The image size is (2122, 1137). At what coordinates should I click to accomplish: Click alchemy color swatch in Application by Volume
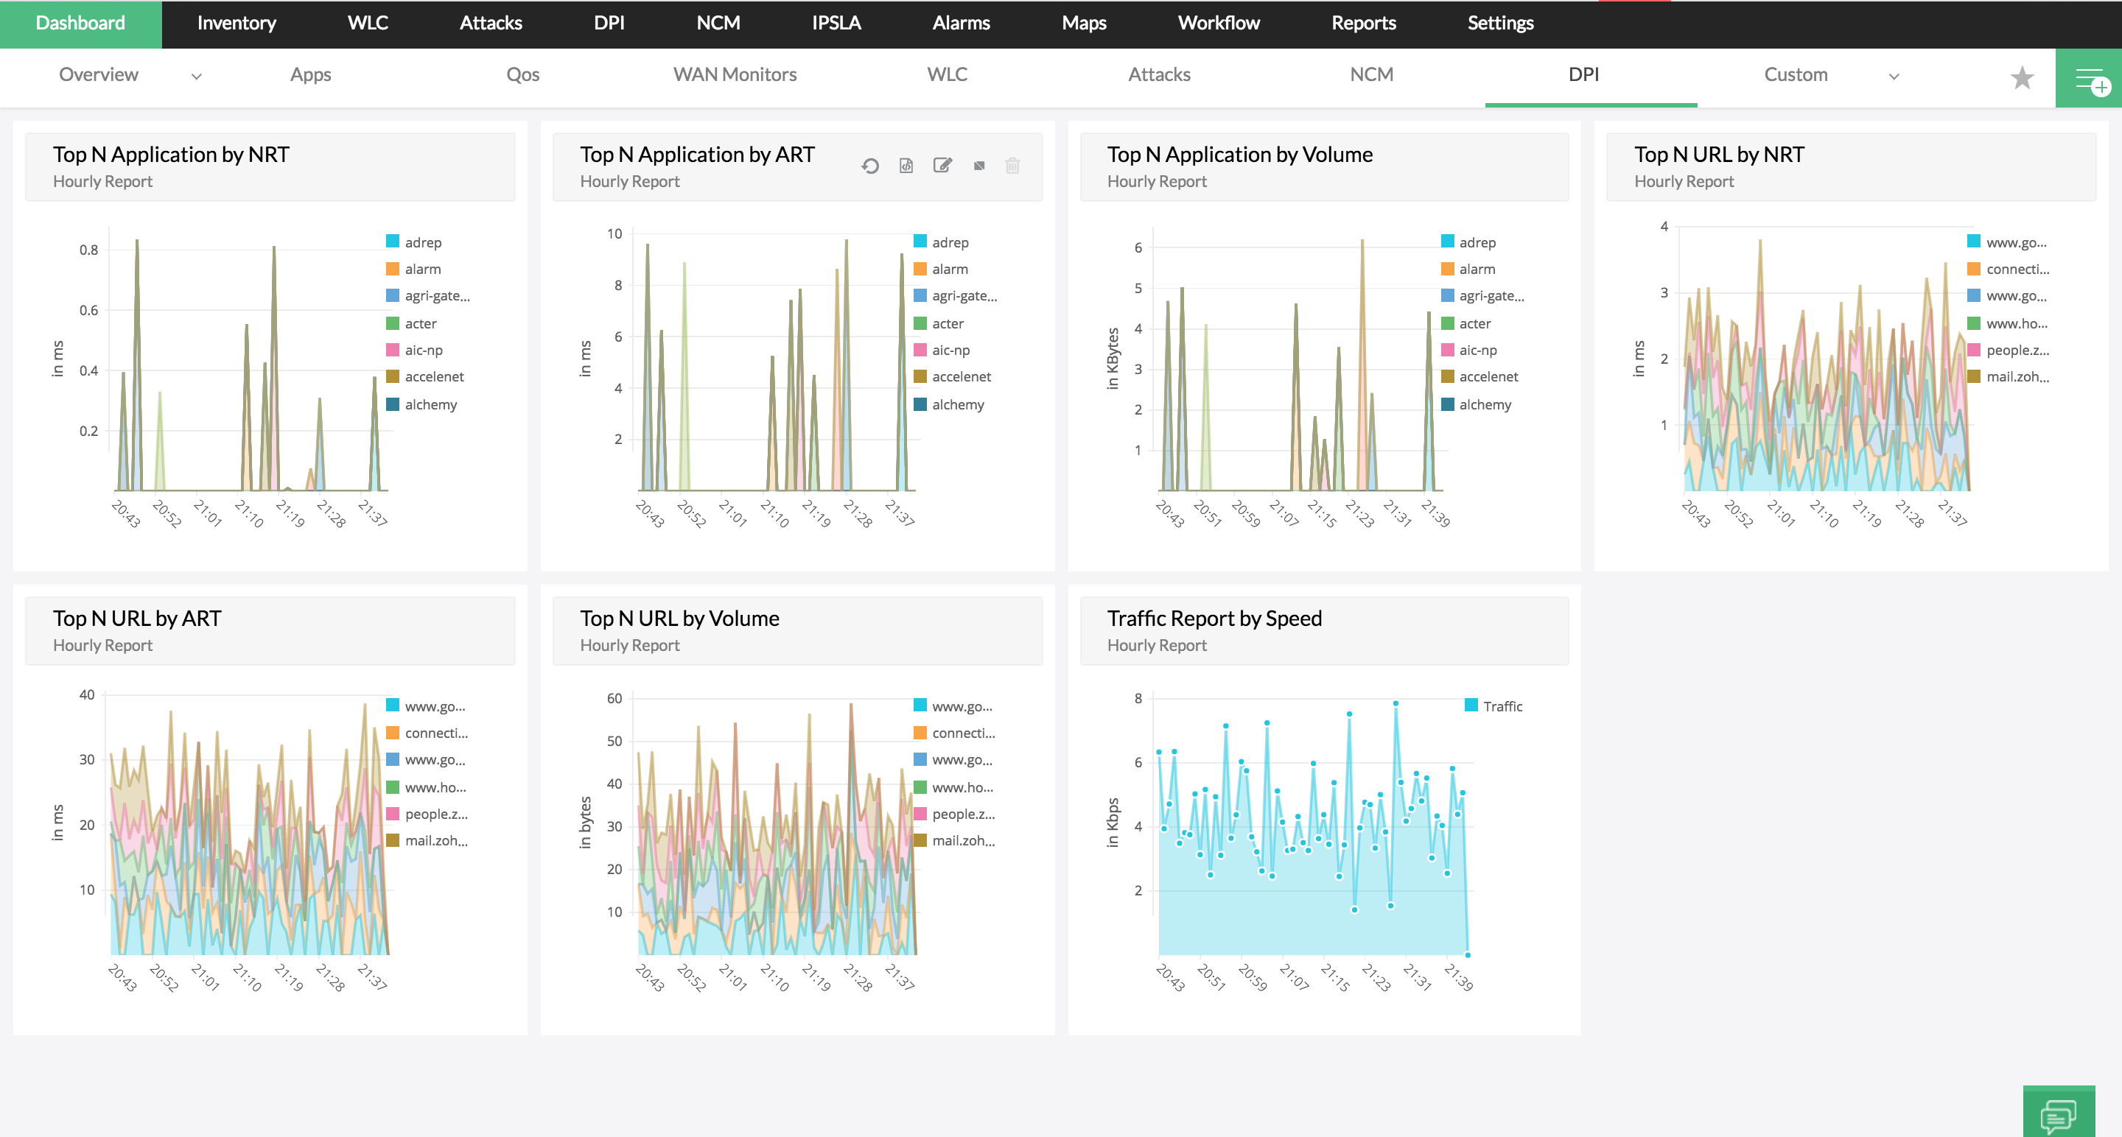tap(1447, 404)
